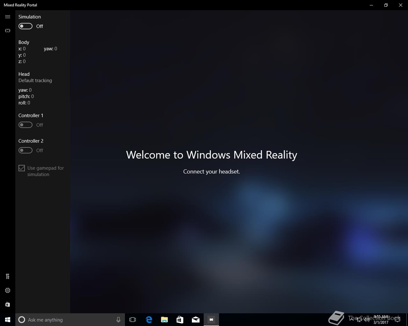Click the Welcome to Windows Mixed Reality heading
This screenshot has height=326, width=408.
pos(212,155)
